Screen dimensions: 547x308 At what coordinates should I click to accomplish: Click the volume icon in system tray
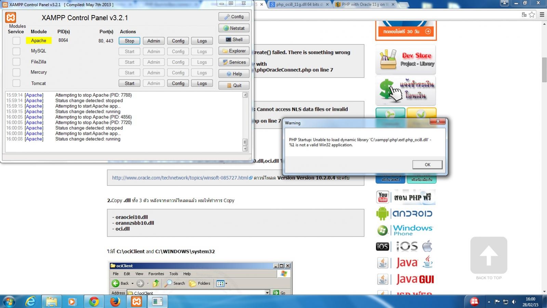coord(514,302)
